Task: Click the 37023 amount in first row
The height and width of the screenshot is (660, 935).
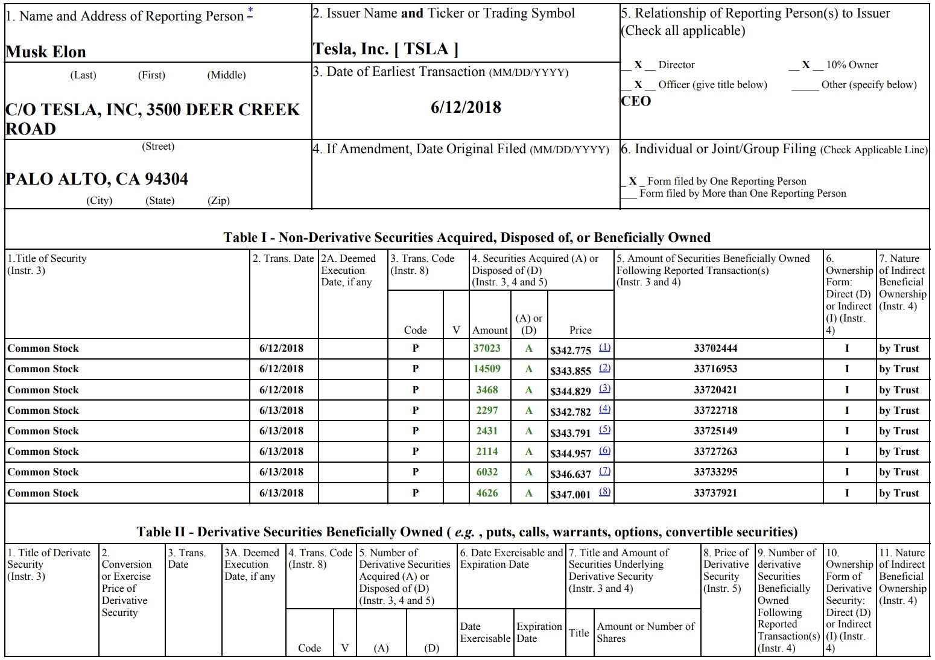Action: click(x=487, y=348)
